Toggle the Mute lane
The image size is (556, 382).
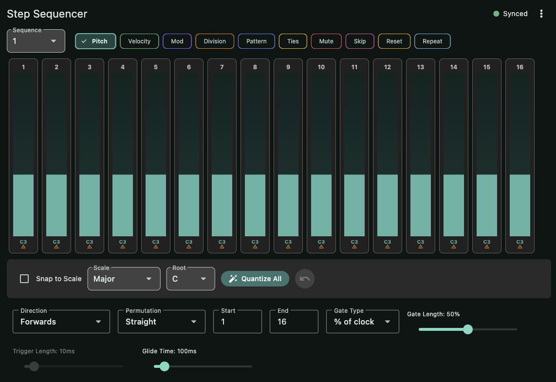pyautogui.click(x=326, y=41)
